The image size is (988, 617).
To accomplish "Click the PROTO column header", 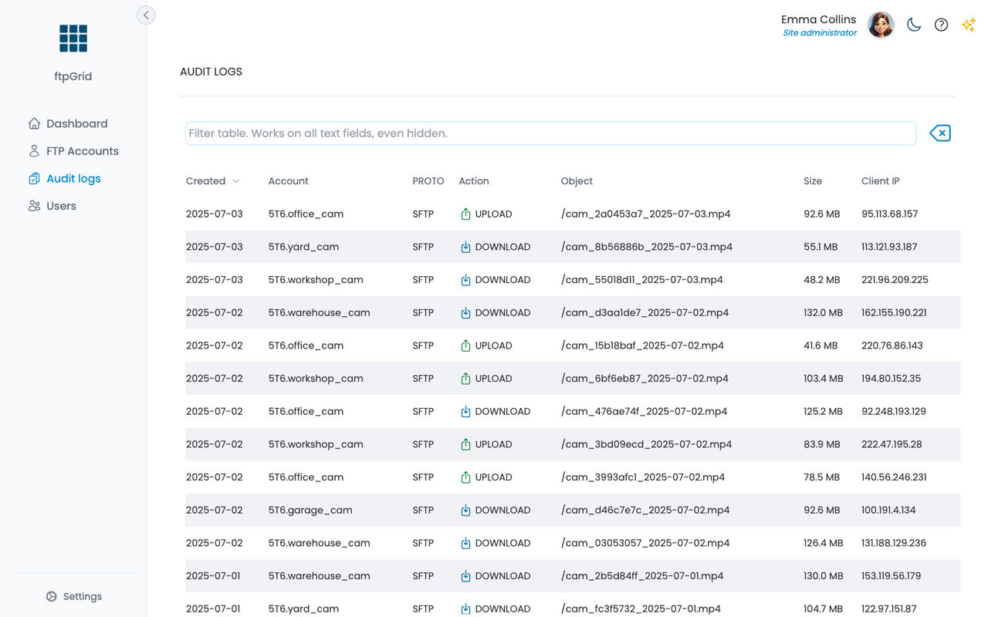I will (428, 181).
